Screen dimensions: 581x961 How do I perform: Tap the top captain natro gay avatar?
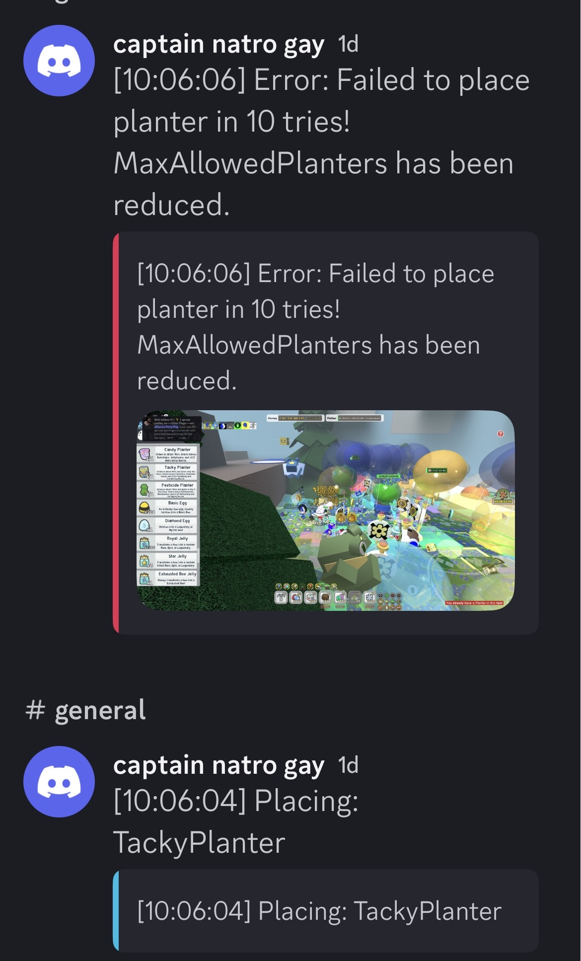pyautogui.click(x=59, y=61)
